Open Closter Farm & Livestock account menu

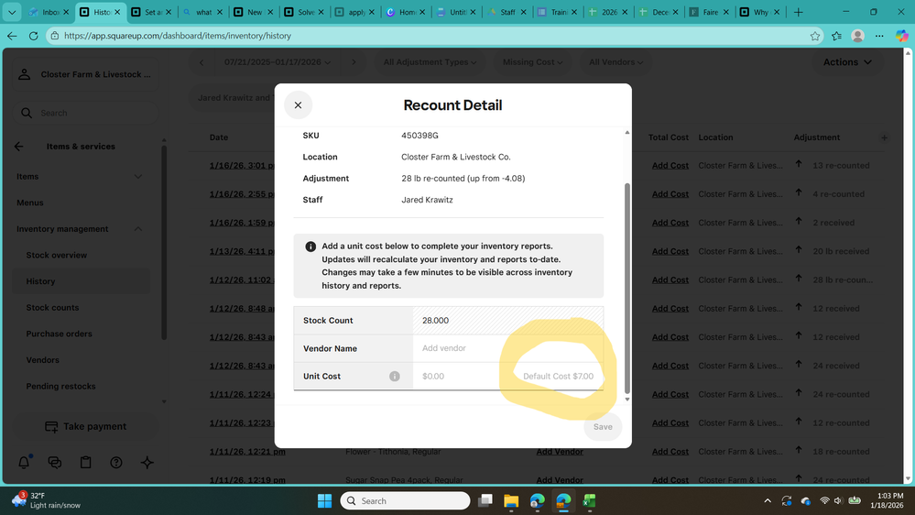tap(86, 74)
